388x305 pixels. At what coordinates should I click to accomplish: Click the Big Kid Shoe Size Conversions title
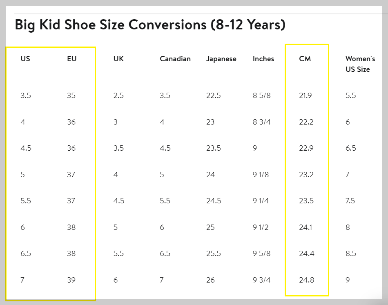(x=150, y=25)
